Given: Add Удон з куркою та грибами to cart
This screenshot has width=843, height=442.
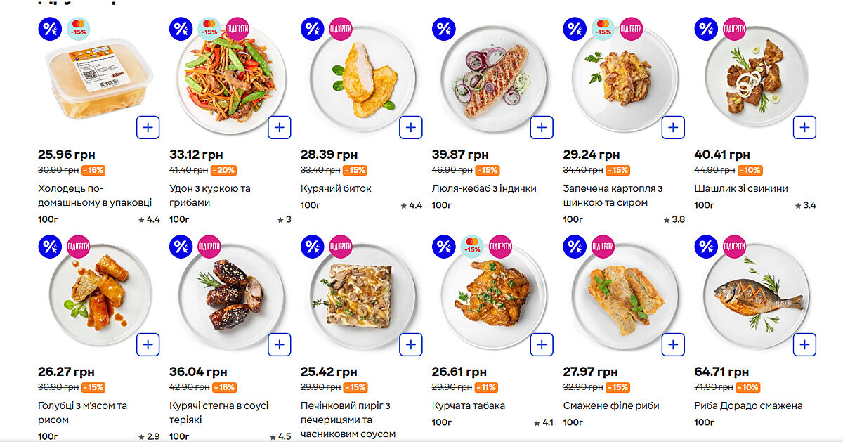Looking at the screenshot, I should pyautogui.click(x=279, y=128).
